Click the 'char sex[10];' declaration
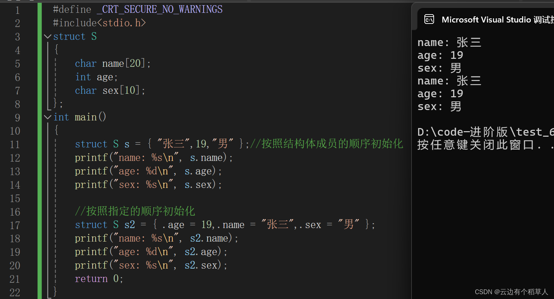This screenshot has height=299, width=554. [x=110, y=90]
